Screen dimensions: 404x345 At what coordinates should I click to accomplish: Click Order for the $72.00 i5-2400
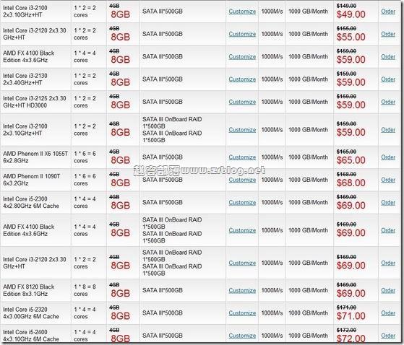pos(388,336)
